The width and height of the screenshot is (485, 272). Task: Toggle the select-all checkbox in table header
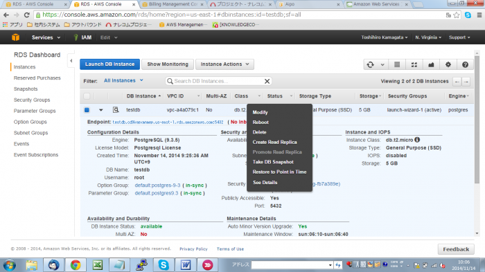(87, 96)
